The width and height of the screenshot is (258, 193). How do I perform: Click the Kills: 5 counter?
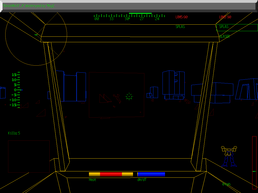coord(14,133)
